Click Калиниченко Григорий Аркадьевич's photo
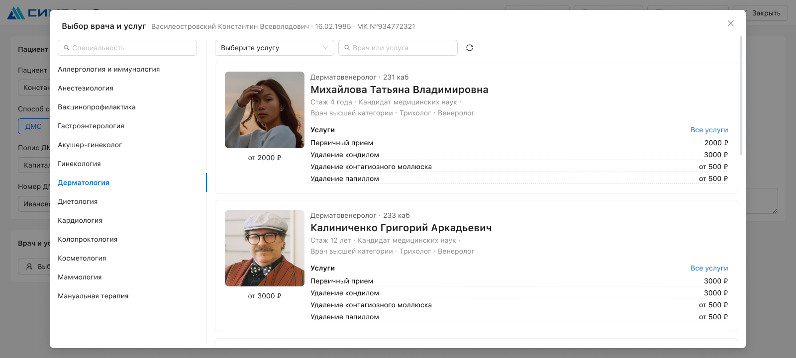This screenshot has width=796, height=358. click(265, 248)
